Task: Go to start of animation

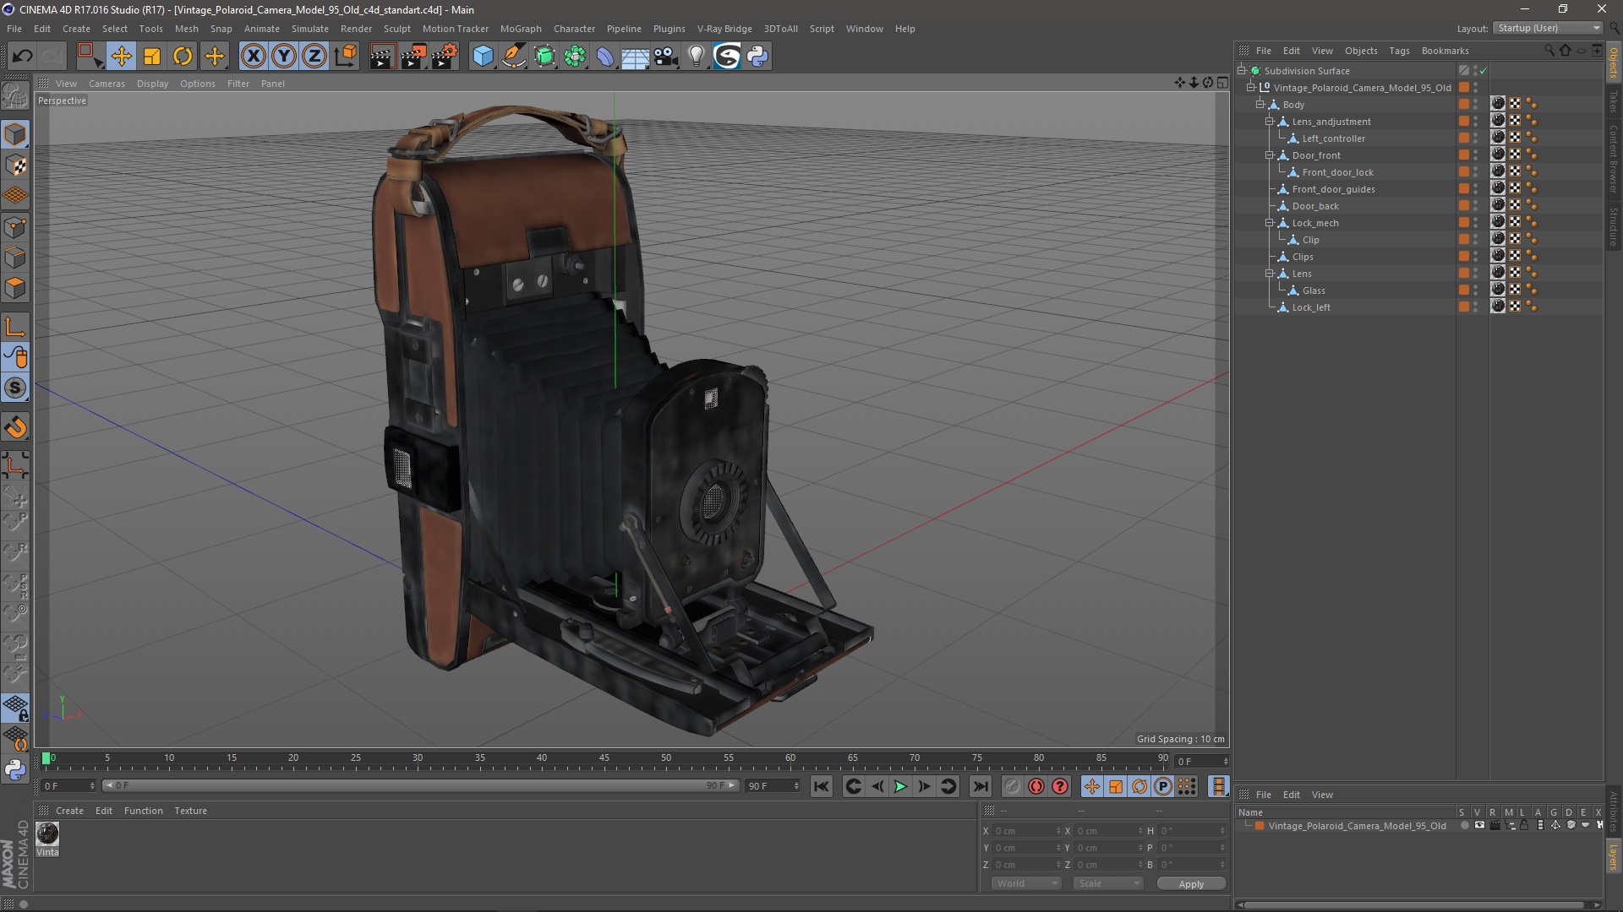Action: (x=822, y=786)
